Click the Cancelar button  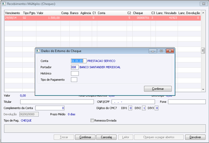(106, 137)
